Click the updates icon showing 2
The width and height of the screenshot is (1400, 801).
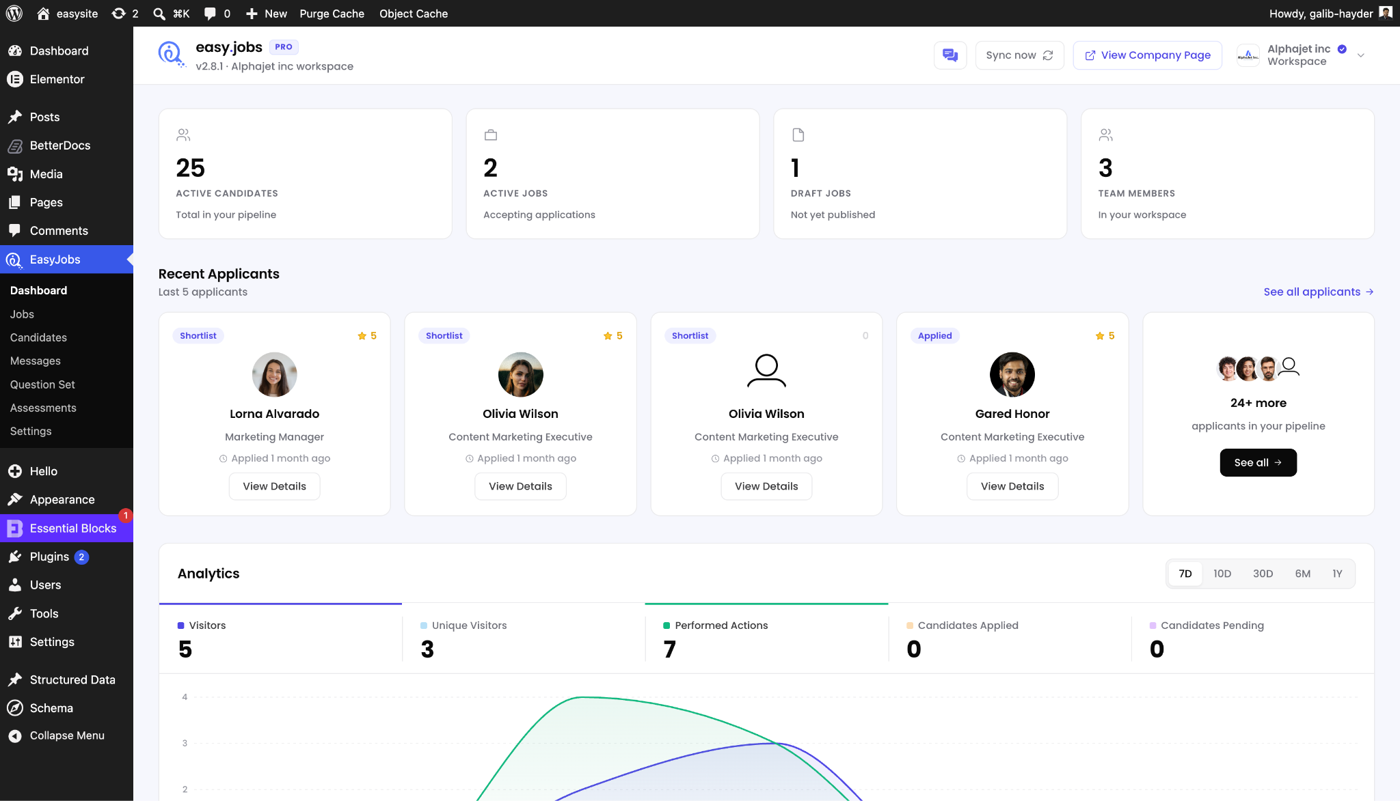(119, 14)
